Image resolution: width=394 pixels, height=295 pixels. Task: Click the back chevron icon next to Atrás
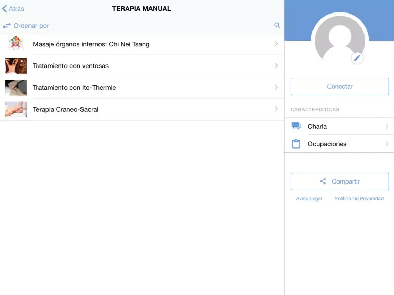coord(5,9)
